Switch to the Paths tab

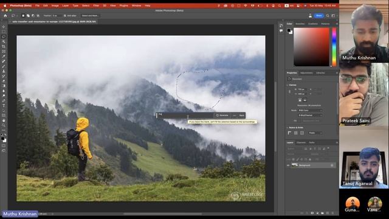(312, 143)
